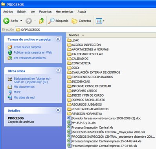Click the Mis sitios de red icon

[10, 97]
